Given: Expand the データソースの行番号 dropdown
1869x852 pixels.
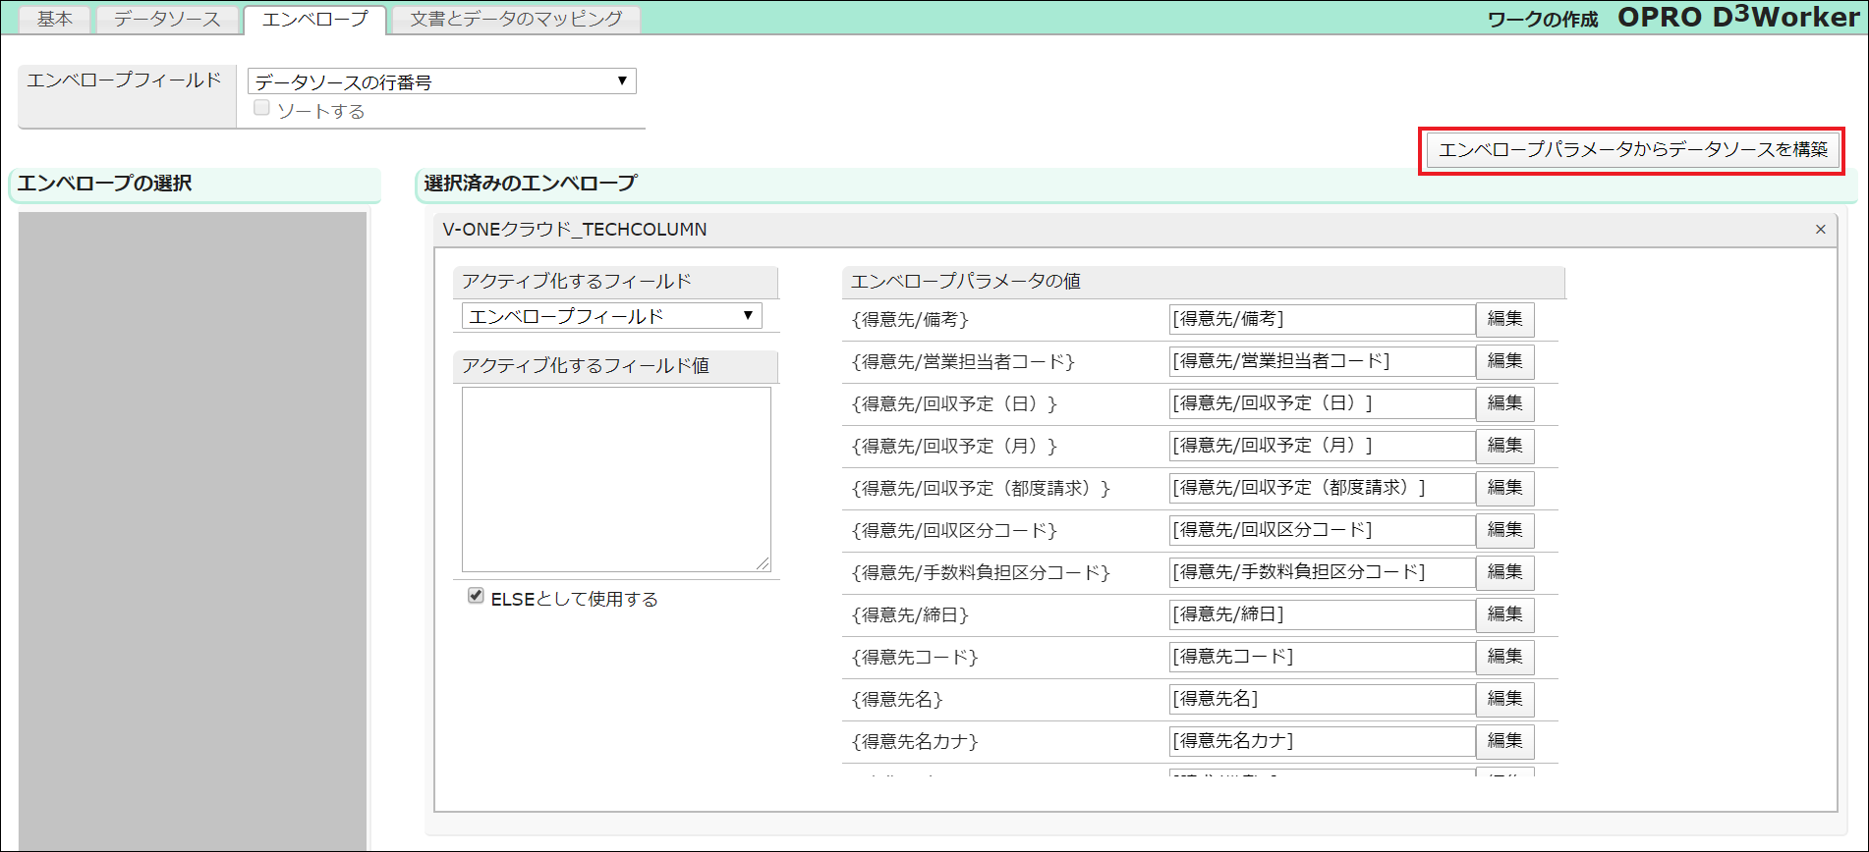Looking at the screenshot, I should 441,81.
